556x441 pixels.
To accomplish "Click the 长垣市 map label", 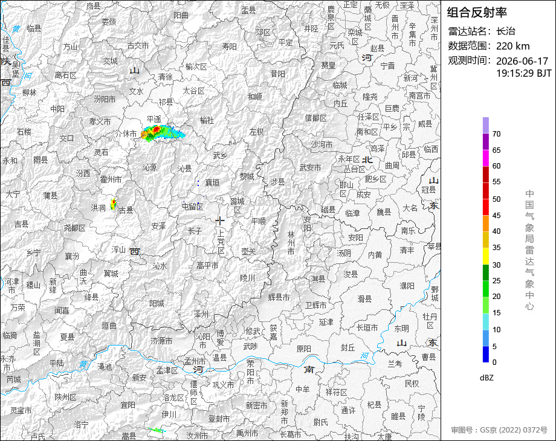I will [367, 327].
